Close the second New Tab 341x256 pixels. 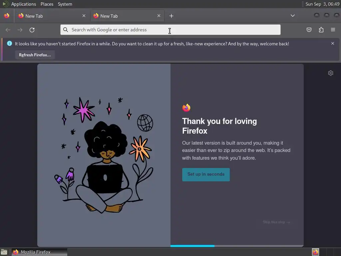point(159,16)
